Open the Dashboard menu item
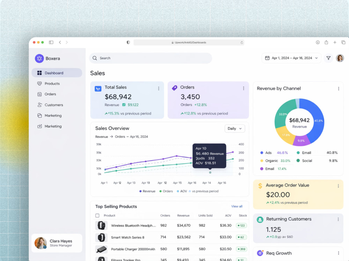 [57, 73]
